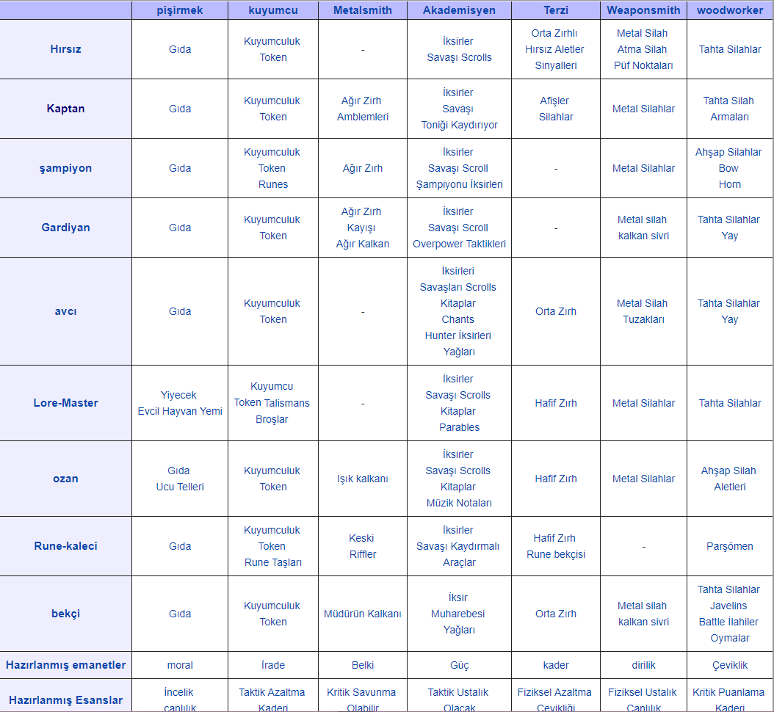Open the pişirmek column header link
Viewport: 774px width, 712px height.
(x=180, y=10)
